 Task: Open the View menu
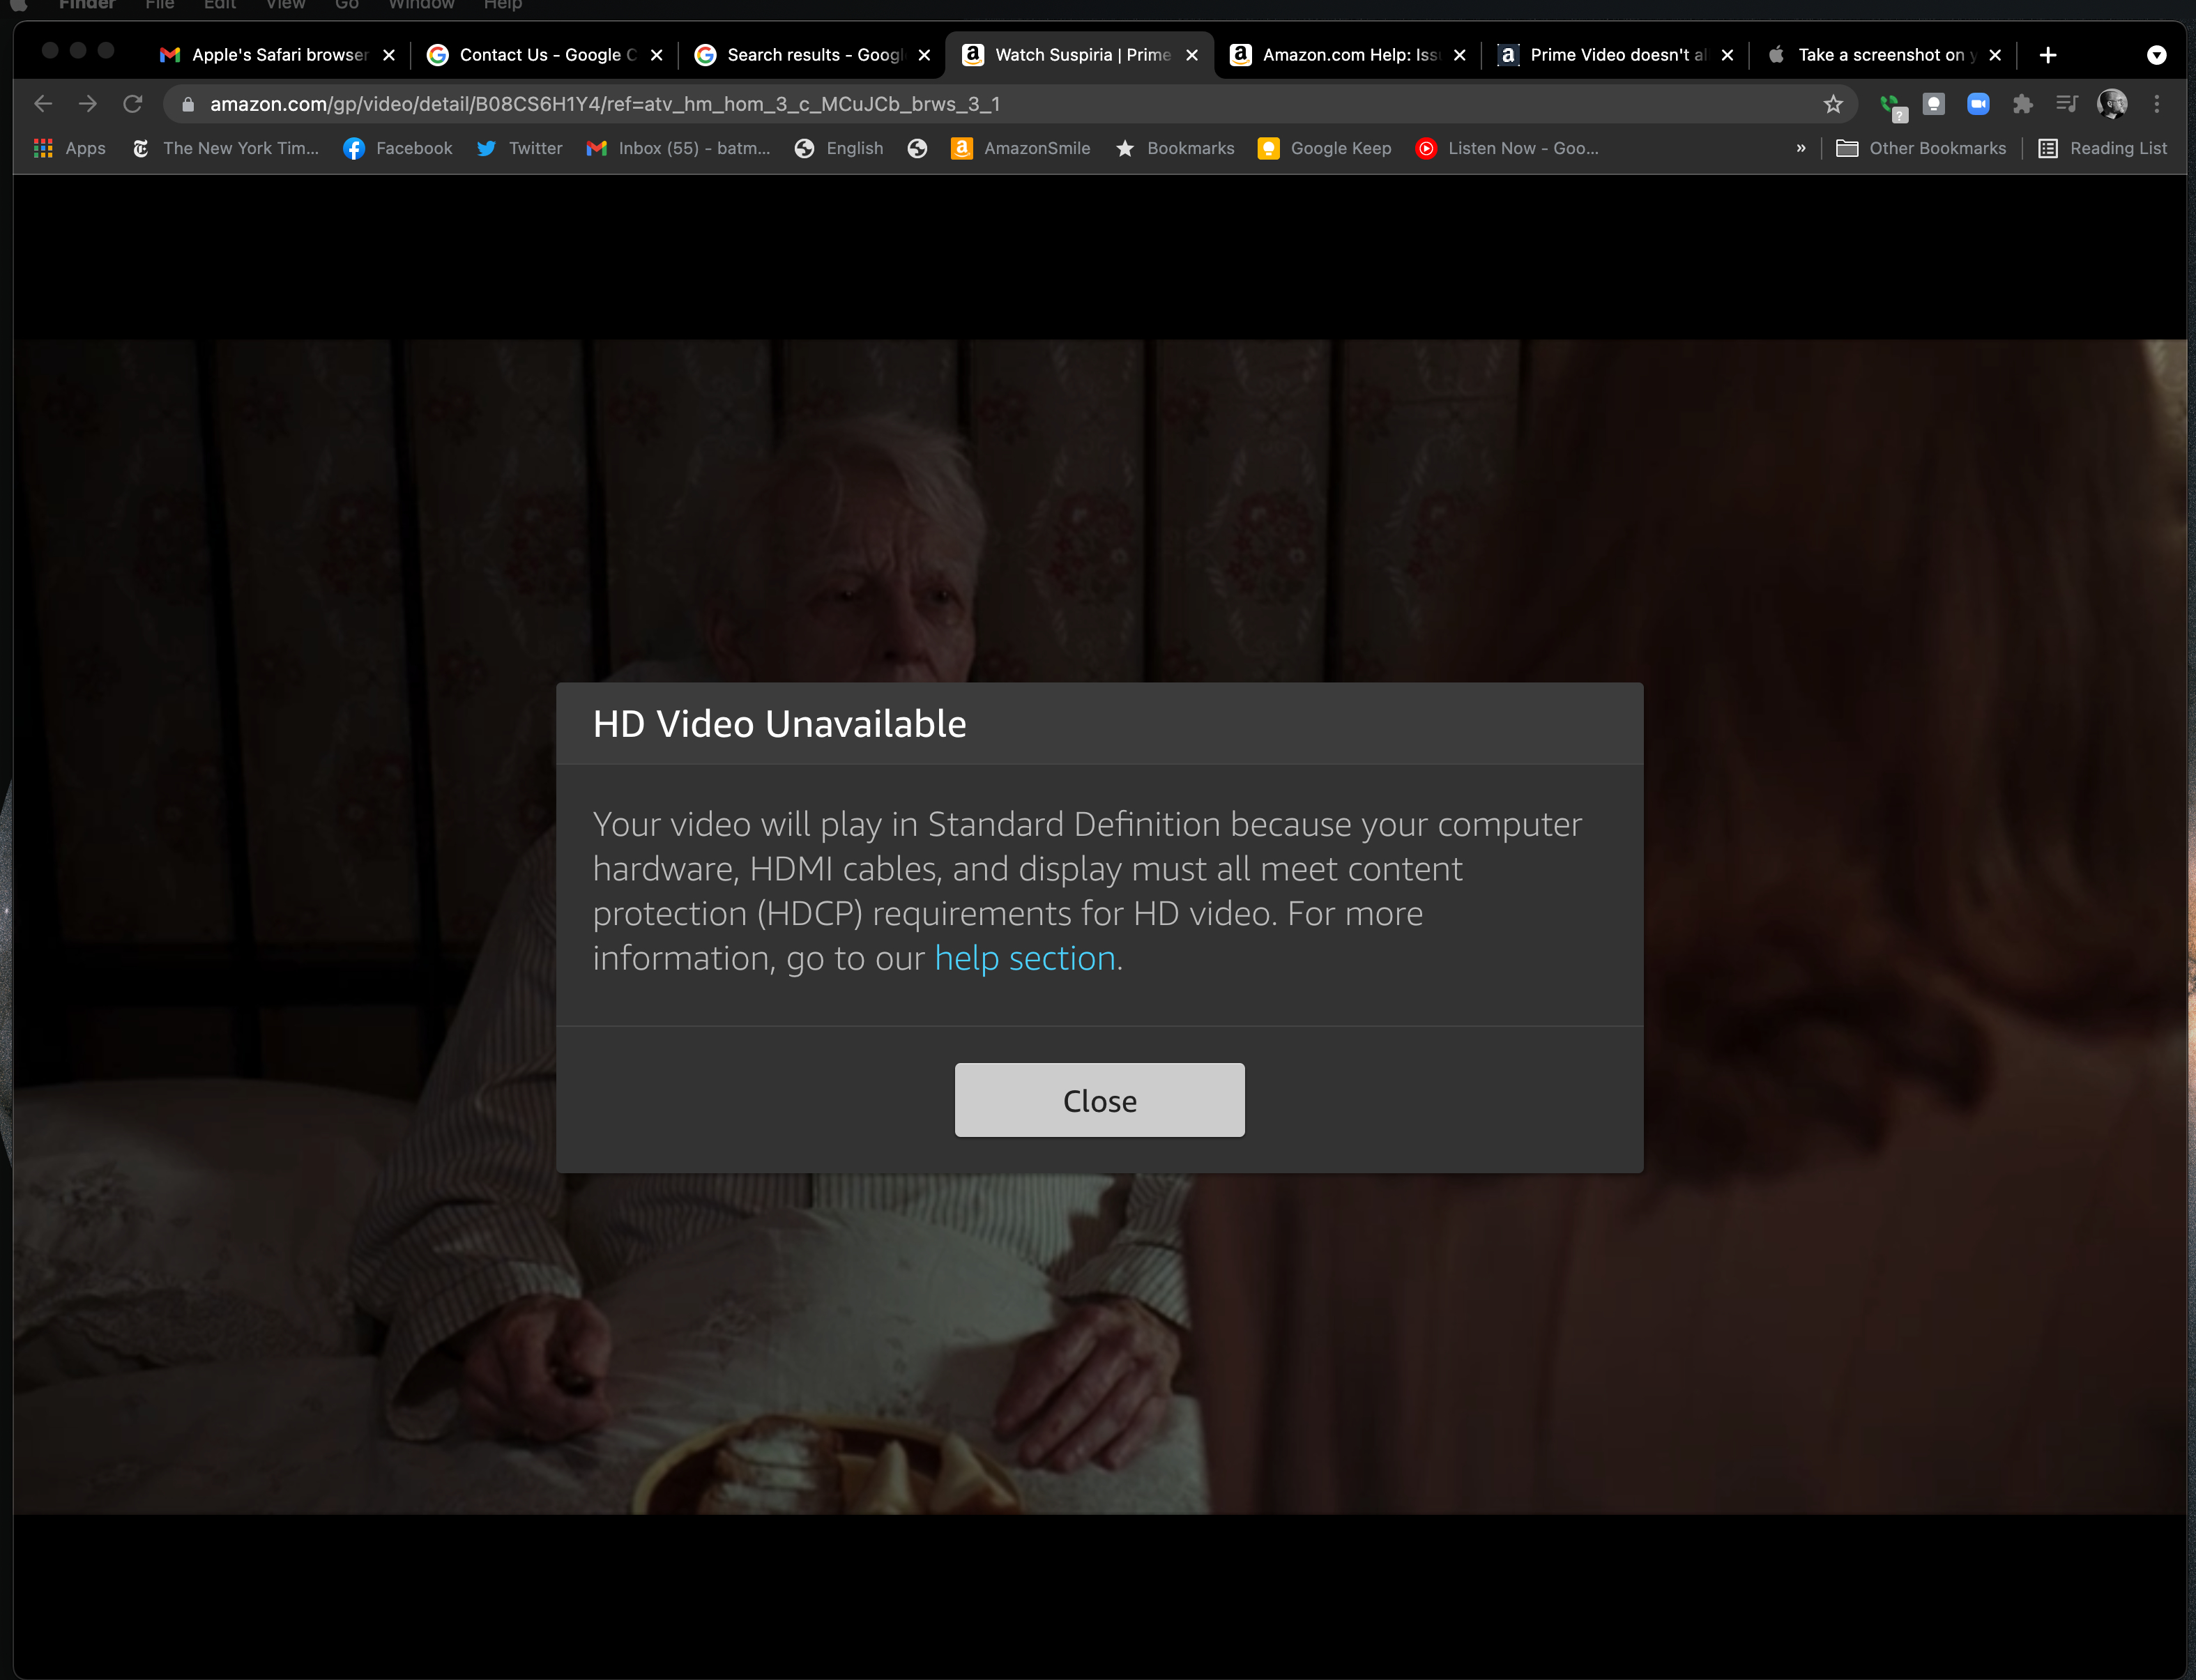pyautogui.click(x=285, y=5)
